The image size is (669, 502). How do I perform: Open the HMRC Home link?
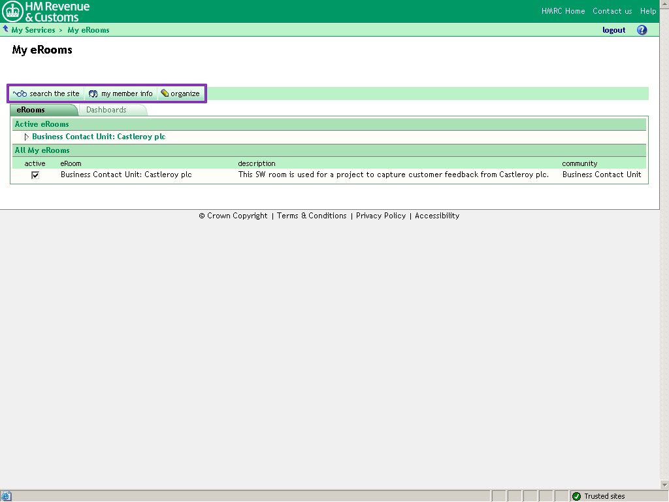(563, 11)
